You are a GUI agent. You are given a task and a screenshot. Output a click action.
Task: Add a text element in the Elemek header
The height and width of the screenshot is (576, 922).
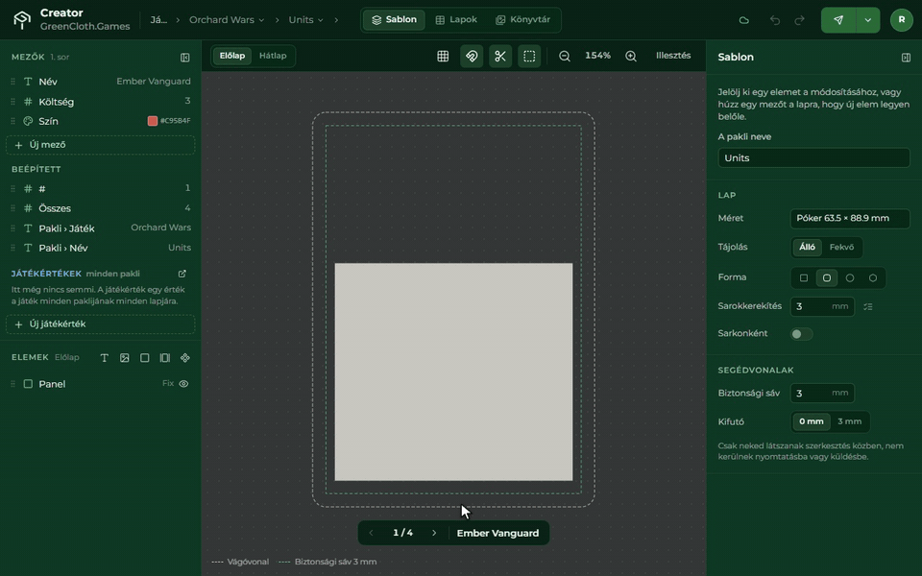click(104, 358)
